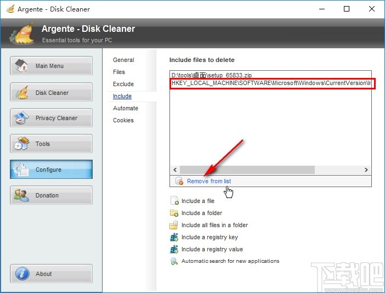This screenshot has width=385, height=293.
Task: Click Include all files in a folder
Action: (x=214, y=225)
